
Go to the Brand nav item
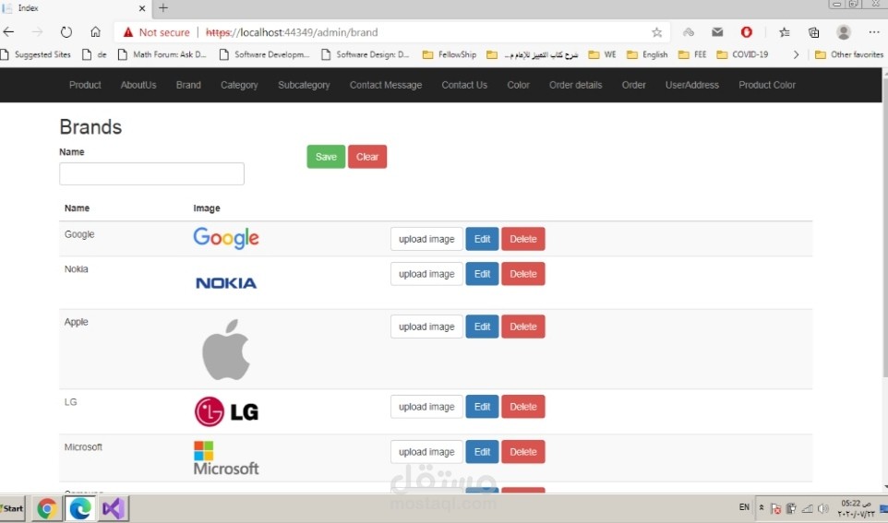pos(188,85)
